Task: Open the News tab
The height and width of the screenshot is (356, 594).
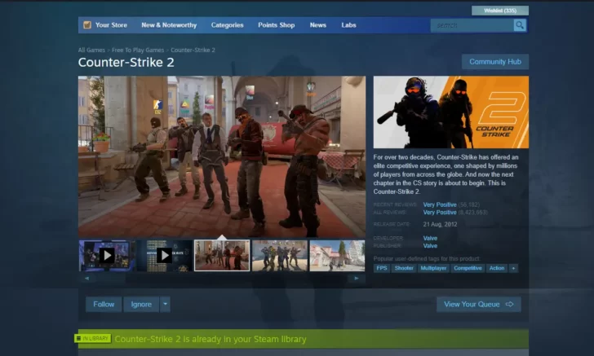Action: click(318, 25)
